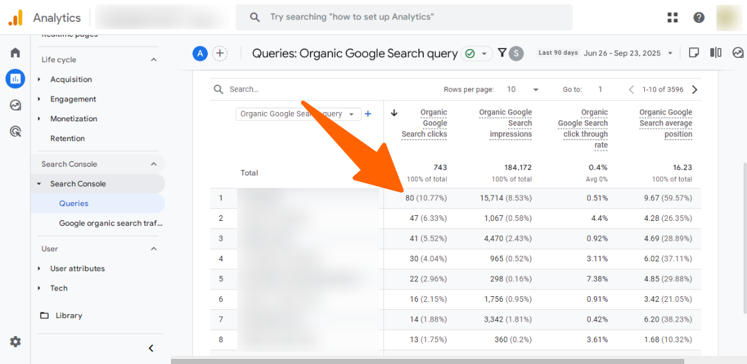This screenshot has height=364, width=747.
Task: Click the add filter funnel icon
Action: point(502,53)
